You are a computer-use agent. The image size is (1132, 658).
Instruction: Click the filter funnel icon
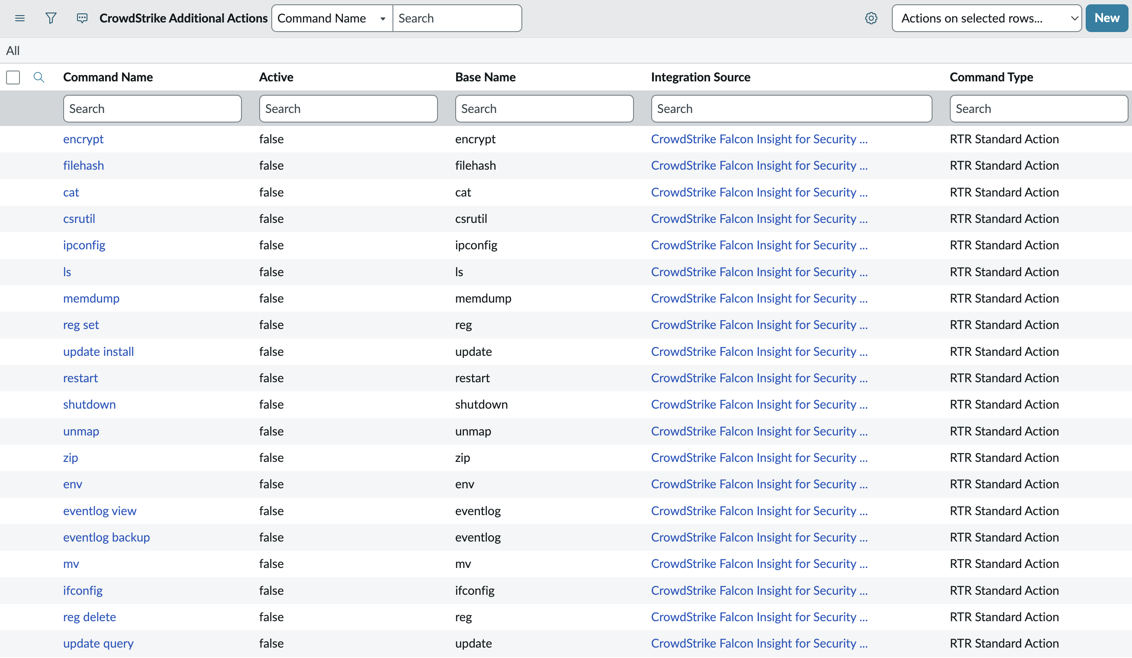(x=51, y=19)
